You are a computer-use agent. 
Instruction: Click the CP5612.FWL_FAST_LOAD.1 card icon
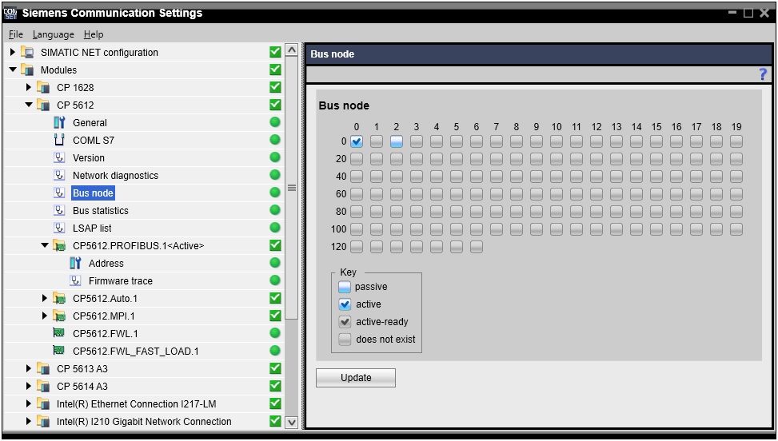pyautogui.click(x=59, y=351)
